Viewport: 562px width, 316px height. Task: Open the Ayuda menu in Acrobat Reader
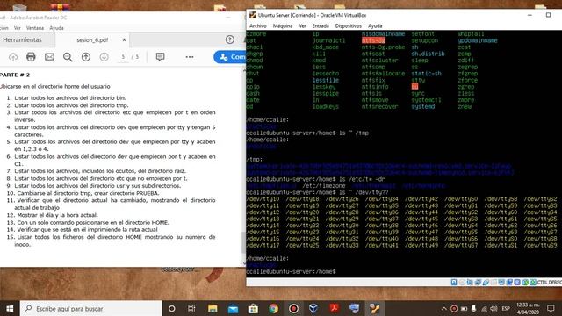(x=56, y=27)
